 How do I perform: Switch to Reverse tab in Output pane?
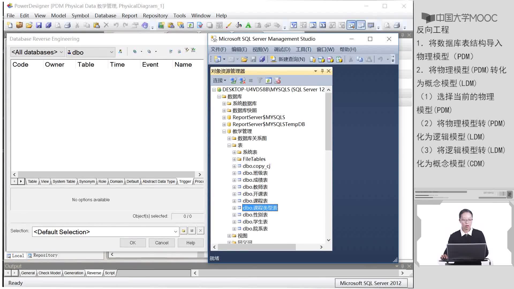click(94, 273)
